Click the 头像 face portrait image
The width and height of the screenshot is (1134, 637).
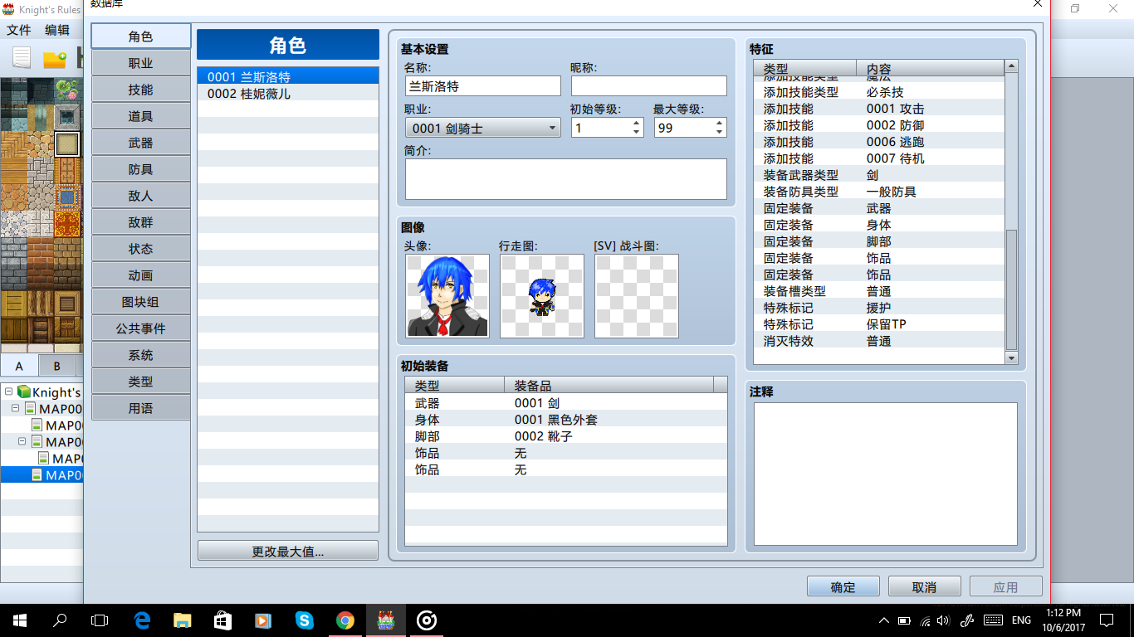tap(447, 295)
